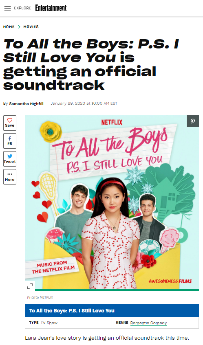The image size is (203, 345).
Task: Save the article with heart icon
Action: tap(10, 123)
